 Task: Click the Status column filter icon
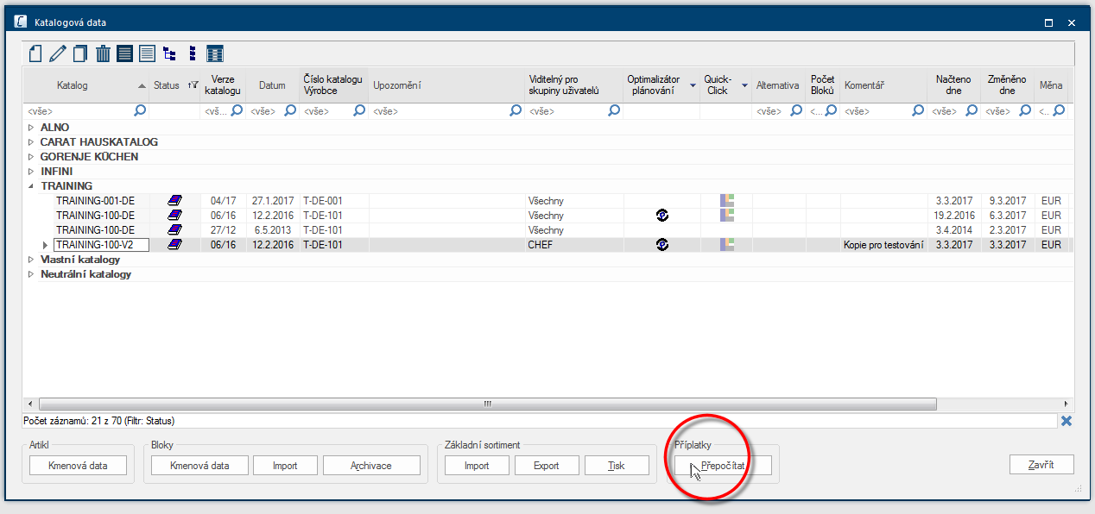(x=193, y=85)
